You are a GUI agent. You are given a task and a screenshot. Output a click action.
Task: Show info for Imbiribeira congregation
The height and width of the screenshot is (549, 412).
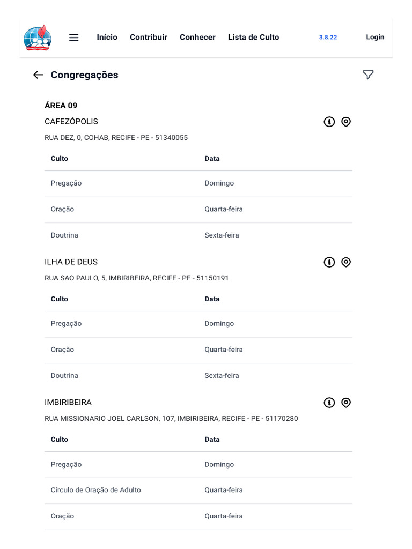point(329,403)
